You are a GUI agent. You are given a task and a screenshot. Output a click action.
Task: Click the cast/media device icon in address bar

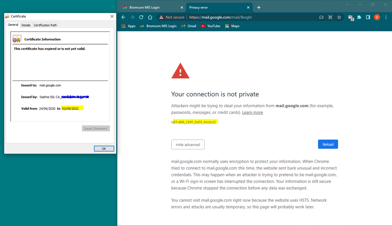[321, 17]
